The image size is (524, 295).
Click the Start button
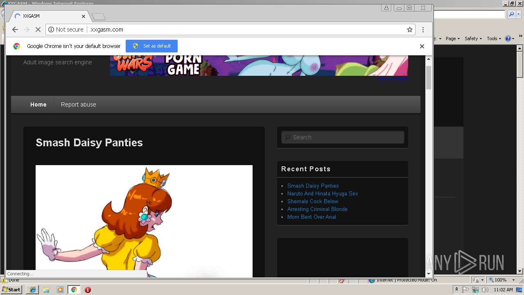[x=11, y=290]
